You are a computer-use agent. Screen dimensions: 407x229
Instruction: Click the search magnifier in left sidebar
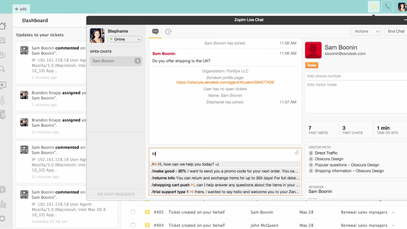pyautogui.click(x=3, y=69)
